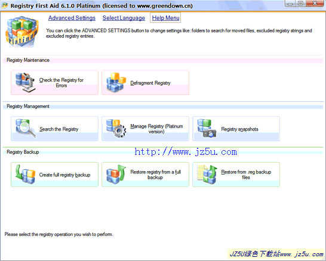Maximize the Registry First Aid window
Image resolution: width=326 pixels, height=261 pixels.
(300, 4)
